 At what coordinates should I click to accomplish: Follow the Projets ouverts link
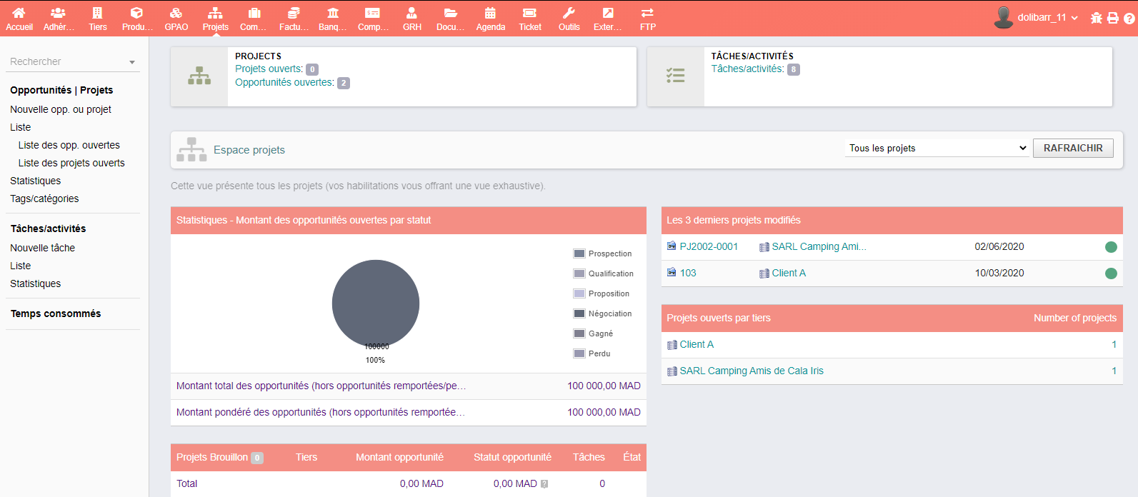click(269, 69)
